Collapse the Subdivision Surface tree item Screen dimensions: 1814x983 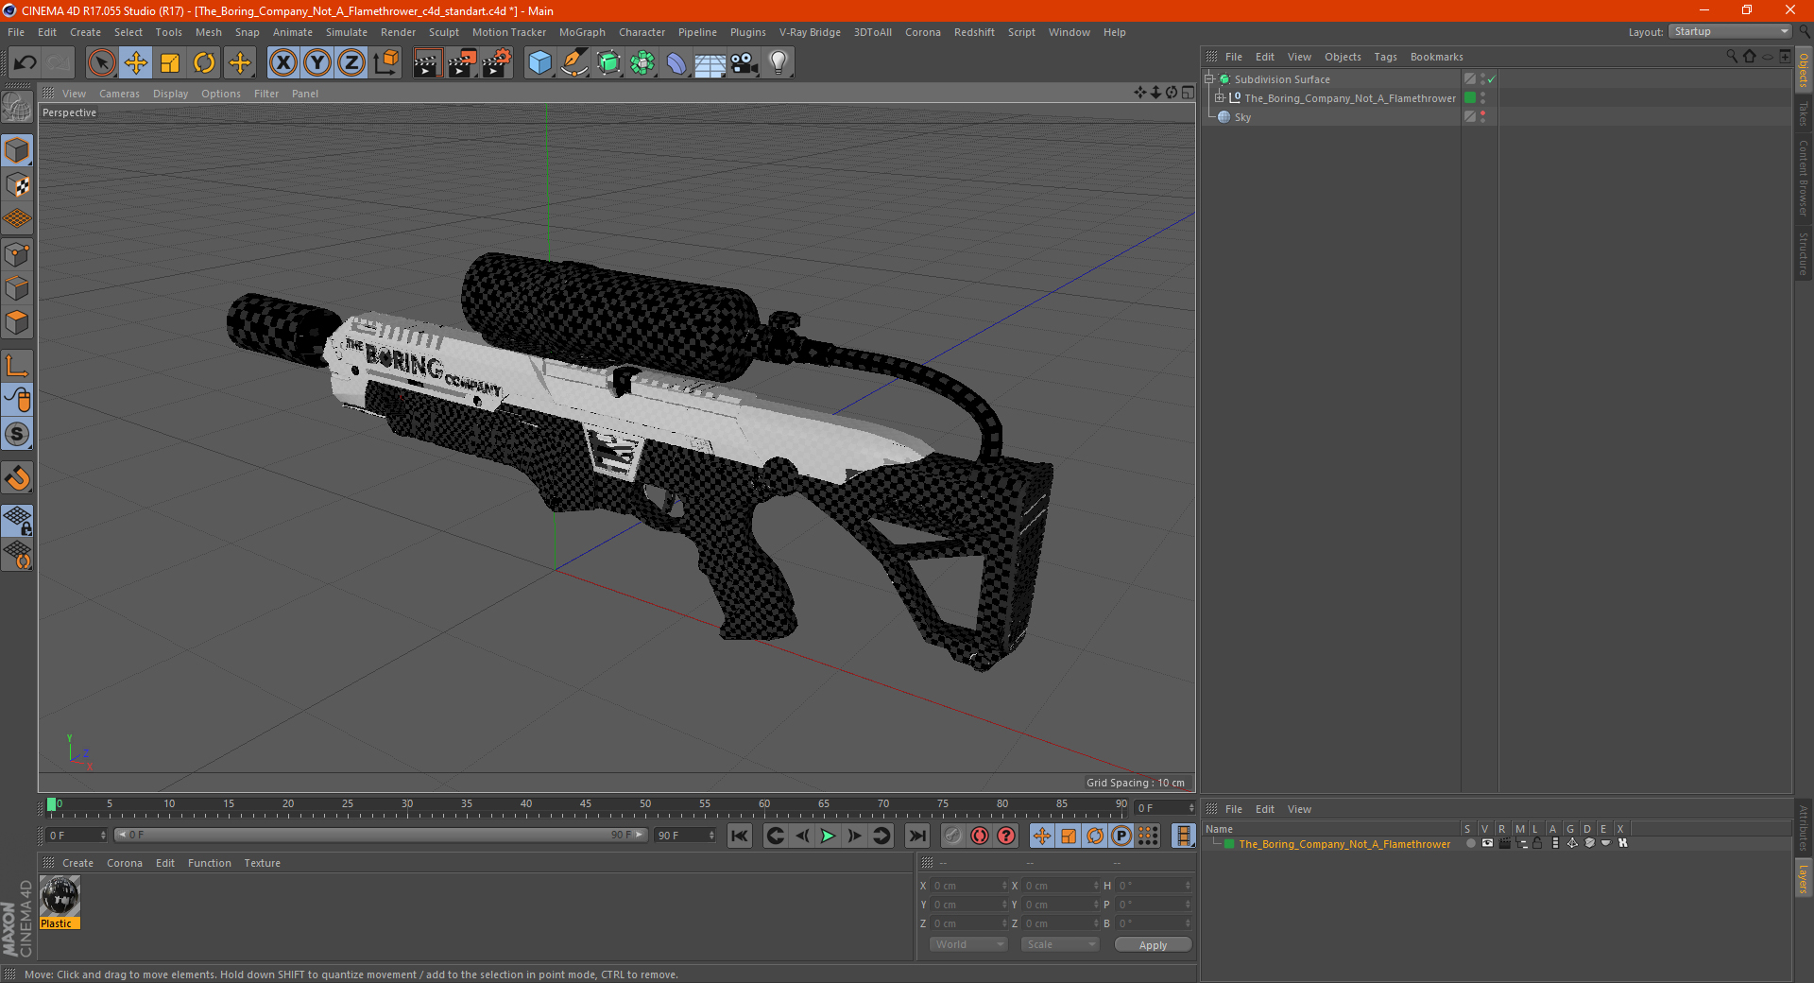1208,79
